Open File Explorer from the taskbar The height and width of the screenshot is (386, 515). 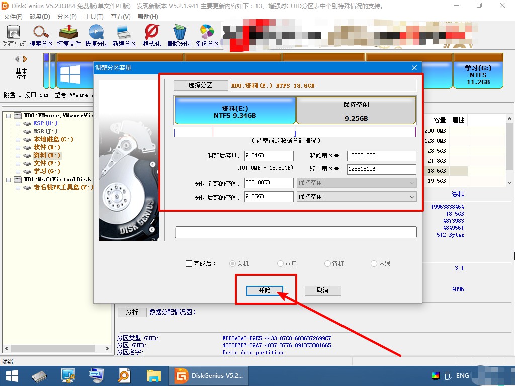point(154,376)
